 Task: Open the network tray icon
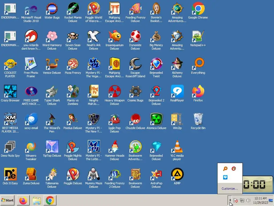[x=242, y=200]
